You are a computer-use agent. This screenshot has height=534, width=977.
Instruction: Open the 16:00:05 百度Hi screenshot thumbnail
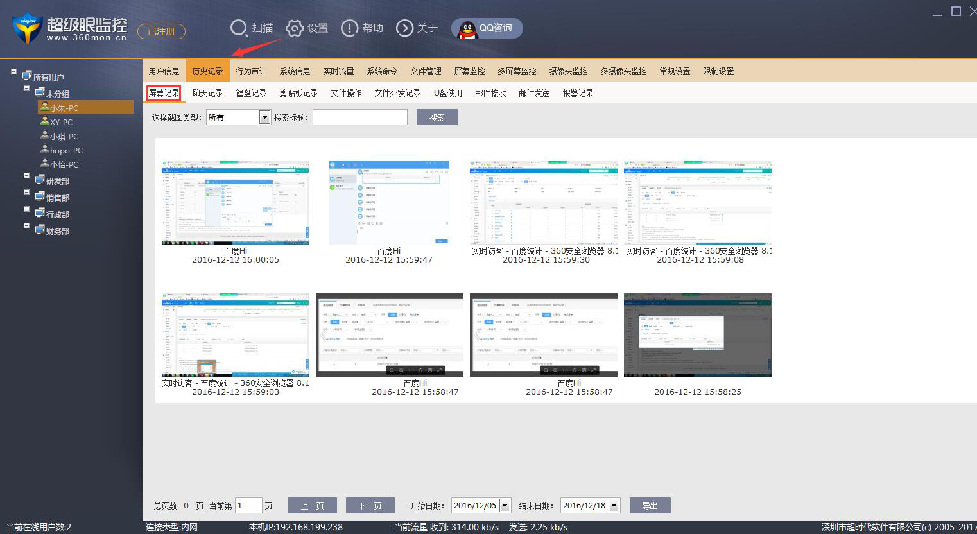pos(236,203)
